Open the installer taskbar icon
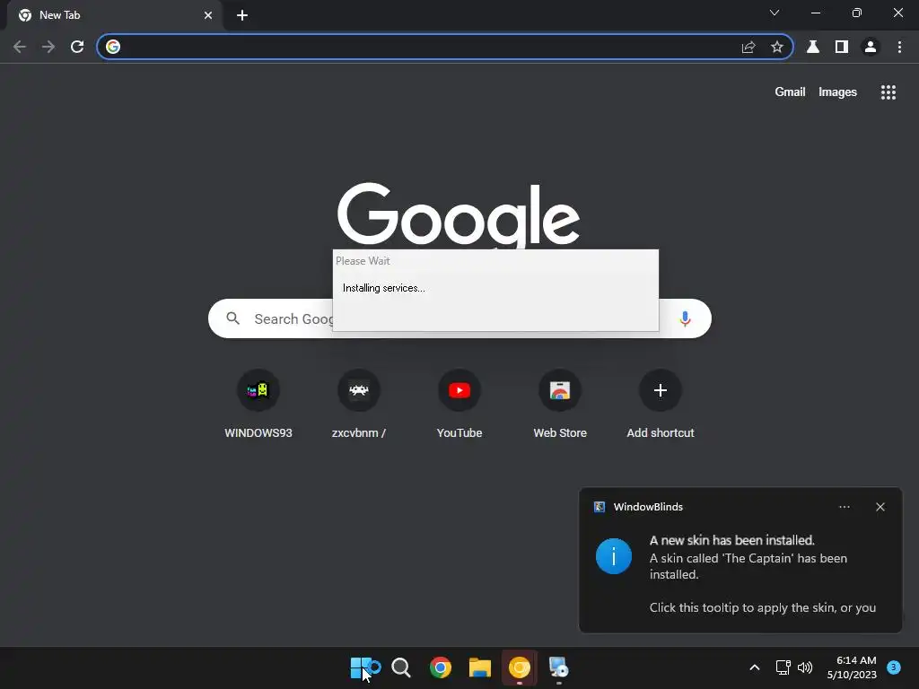The height and width of the screenshot is (689, 919). coord(558,667)
